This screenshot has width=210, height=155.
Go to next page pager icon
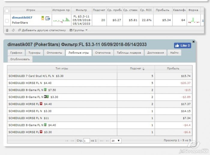click(x=102, y=141)
